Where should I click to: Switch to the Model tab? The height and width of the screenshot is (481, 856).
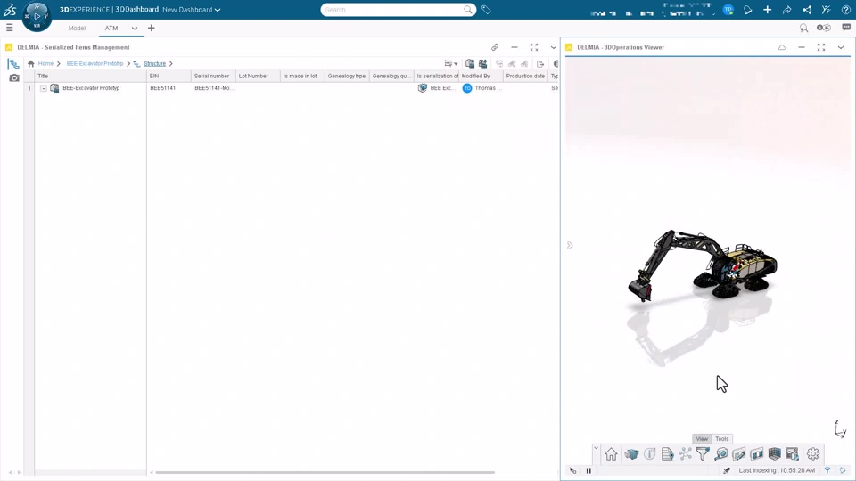point(77,28)
